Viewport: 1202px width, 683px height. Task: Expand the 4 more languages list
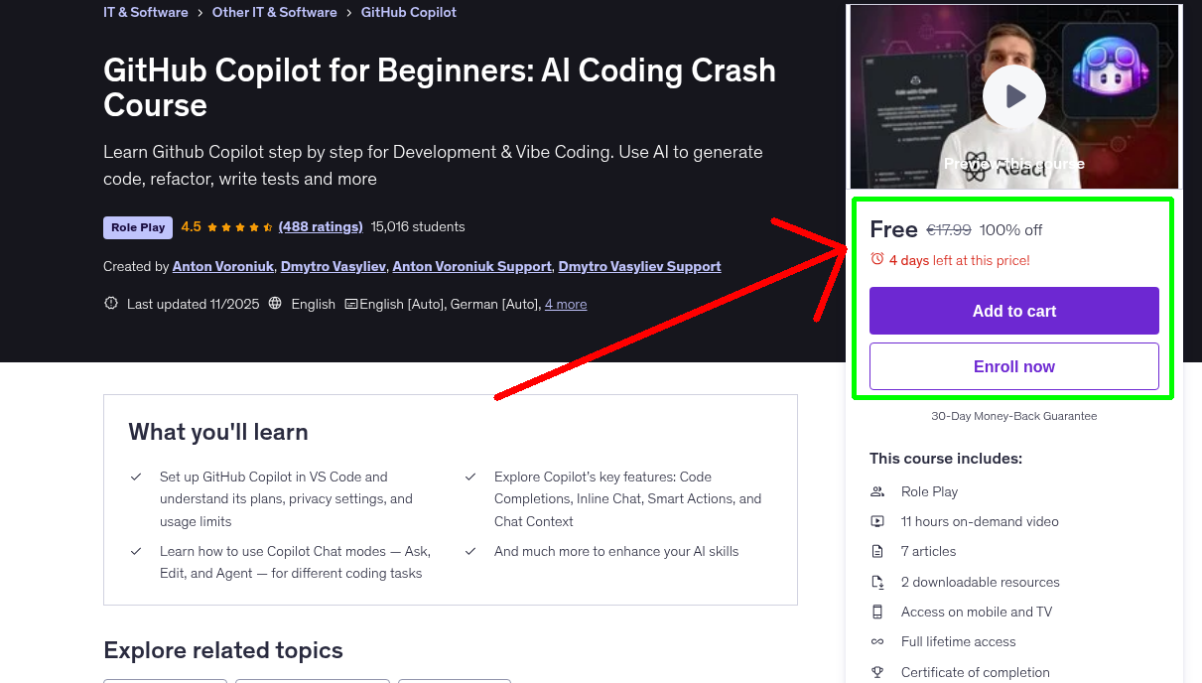click(566, 304)
